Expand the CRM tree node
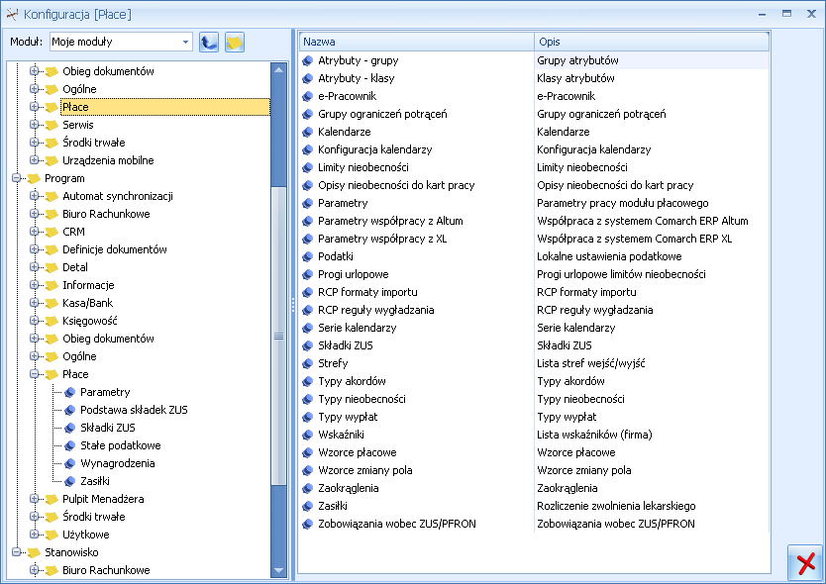The height and width of the screenshot is (584, 826). pyautogui.click(x=35, y=232)
